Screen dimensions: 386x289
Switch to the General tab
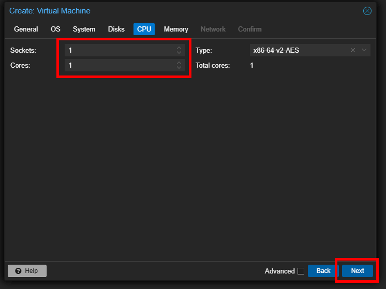point(26,29)
